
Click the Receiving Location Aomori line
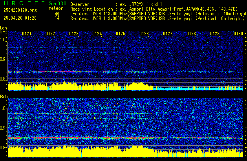(x=154, y=9)
